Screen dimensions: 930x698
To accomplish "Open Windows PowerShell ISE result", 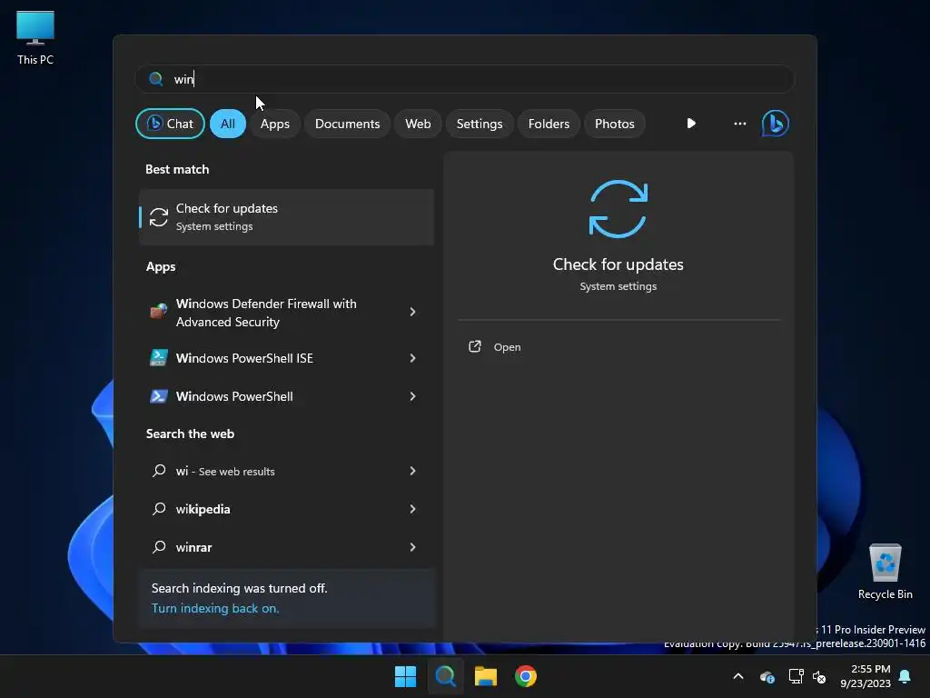I will (286, 358).
